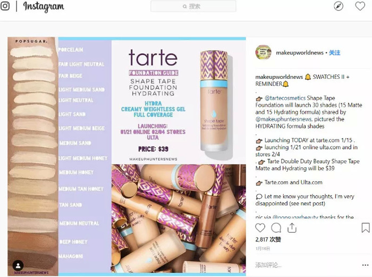Screen dimensions: 372x277
Task: Open more options three-dot menu
Action: 365,265
